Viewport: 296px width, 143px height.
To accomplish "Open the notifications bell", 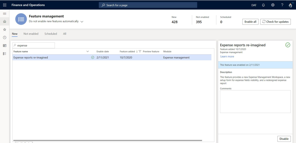I will pos(263,5).
